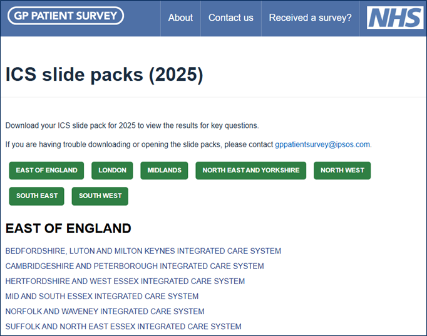The image size is (427, 336).
Task: Open the Contact us page
Action: [231, 18]
